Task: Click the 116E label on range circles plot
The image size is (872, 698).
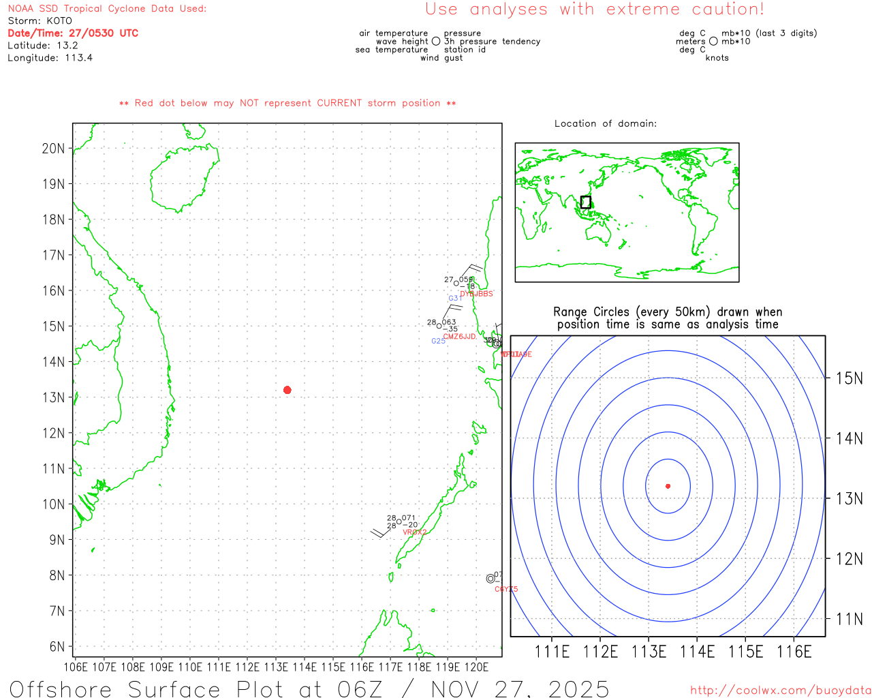Action: point(794,652)
